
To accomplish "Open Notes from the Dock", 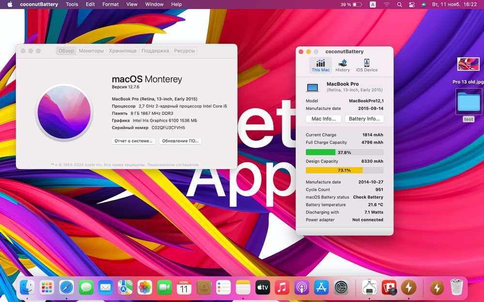I will (243, 288).
